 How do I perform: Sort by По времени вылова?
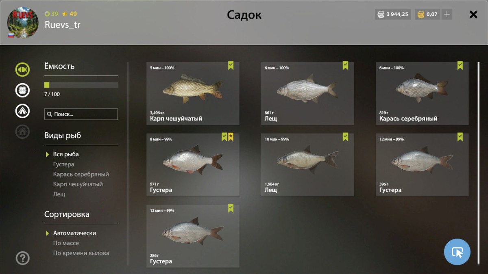pyautogui.click(x=81, y=253)
